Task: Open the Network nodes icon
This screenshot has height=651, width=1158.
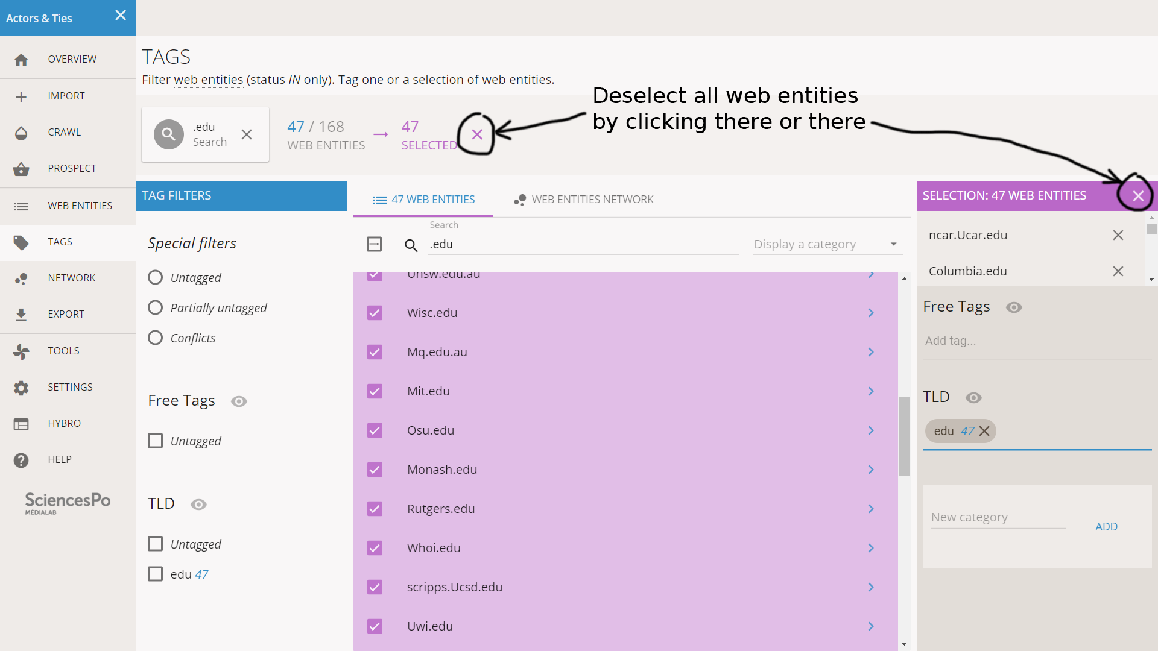Action: (21, 278)
